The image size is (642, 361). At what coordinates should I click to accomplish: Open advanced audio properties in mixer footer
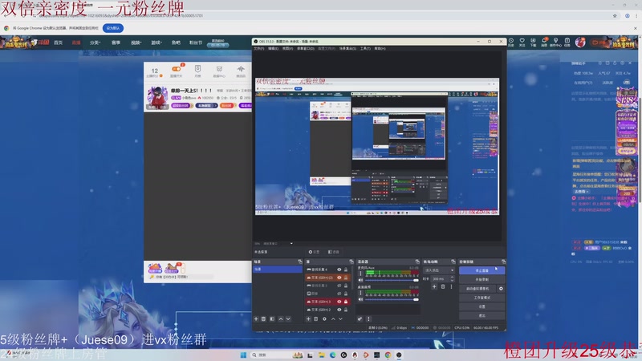[x=360, y=318]
